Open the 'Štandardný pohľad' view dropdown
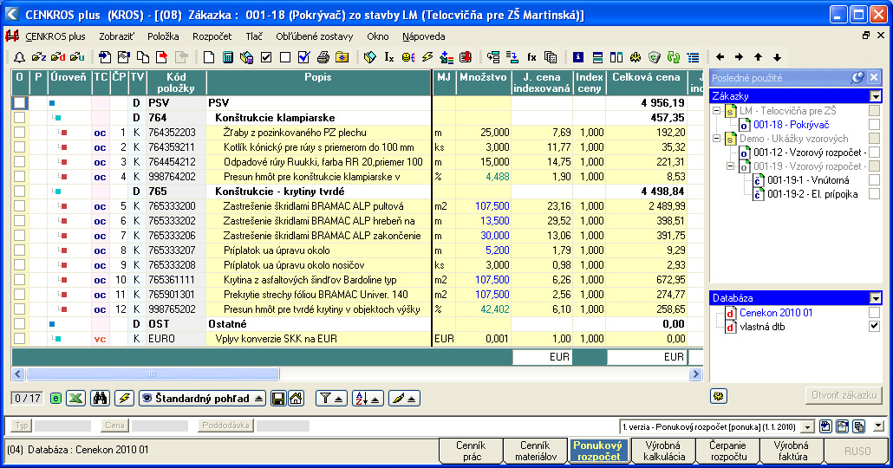Viewport: 893px width, 468px height. [x=203, y=398]
